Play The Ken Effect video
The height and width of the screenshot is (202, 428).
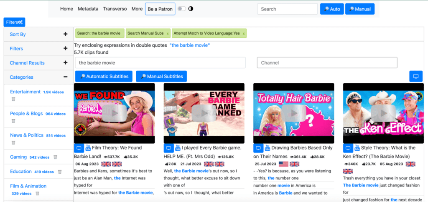[x=383, y=113]
